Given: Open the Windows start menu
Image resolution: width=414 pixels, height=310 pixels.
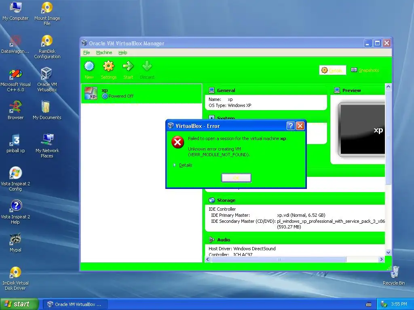Looking at the screenshot, I should (19, 304).
